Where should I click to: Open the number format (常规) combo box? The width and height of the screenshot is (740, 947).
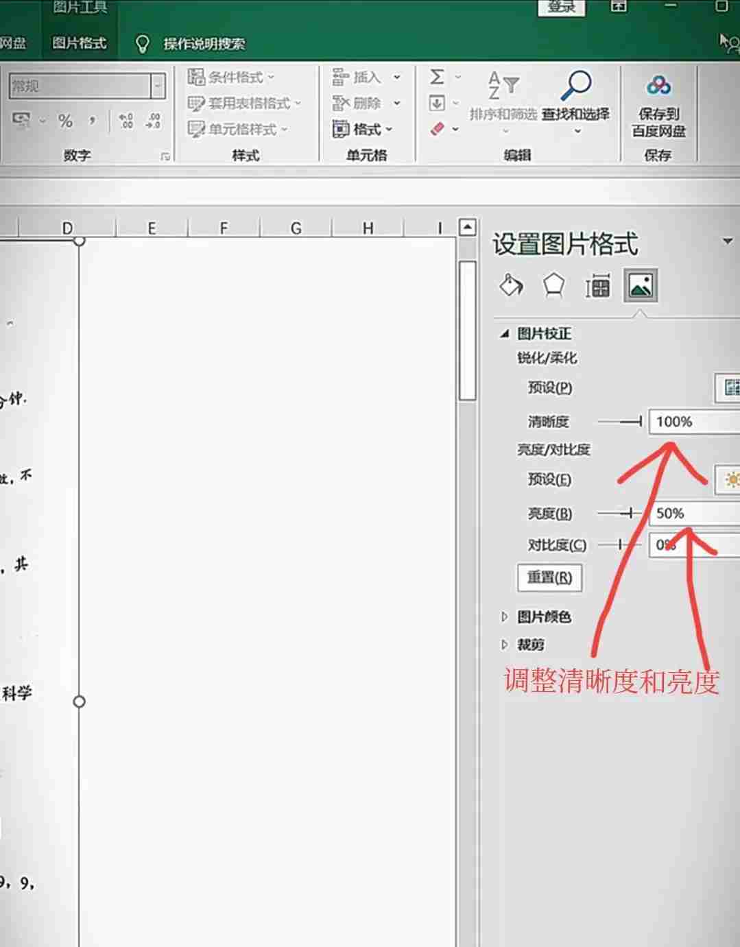click(x=87, y=86)
